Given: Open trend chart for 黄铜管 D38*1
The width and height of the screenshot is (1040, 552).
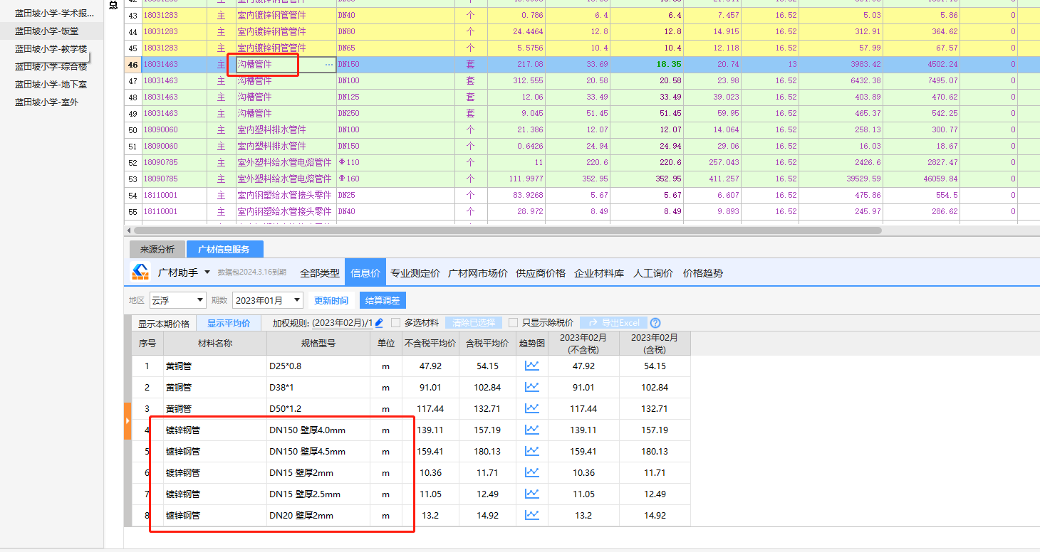Looking at the screenshot, I should pyautogui.click(x=532, y=387).
